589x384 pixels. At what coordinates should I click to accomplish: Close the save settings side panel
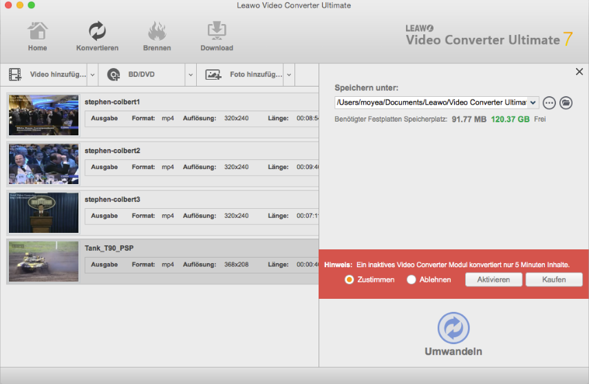pyautogui.click(x=579, y=71)
